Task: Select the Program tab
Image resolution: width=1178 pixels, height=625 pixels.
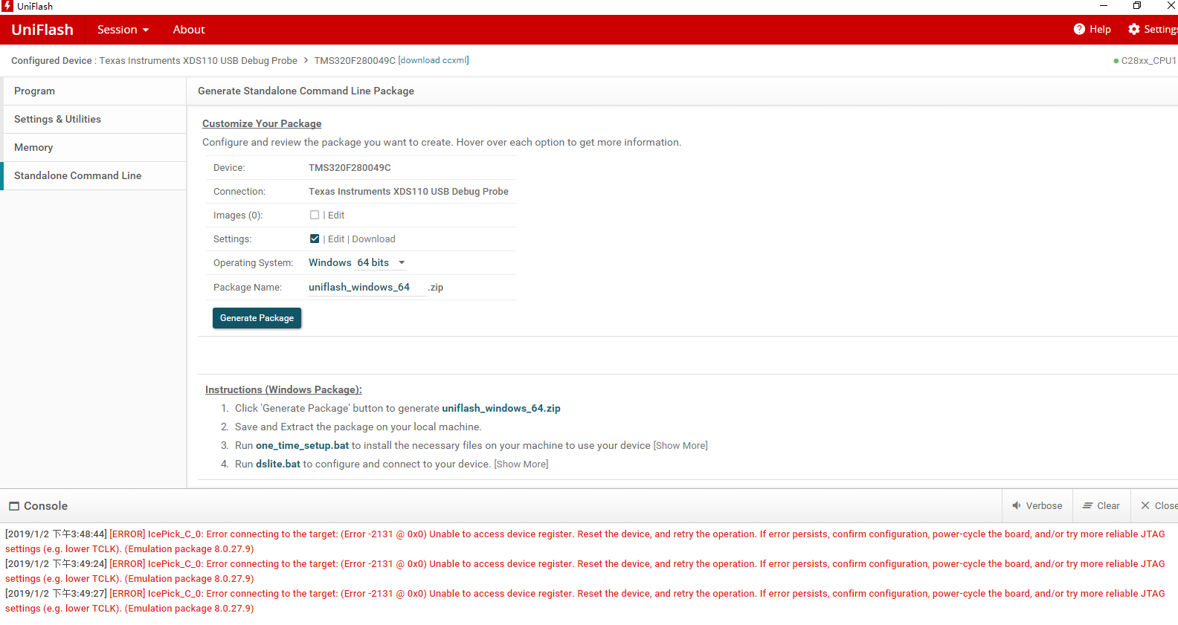Action: [x=94, y=91]
